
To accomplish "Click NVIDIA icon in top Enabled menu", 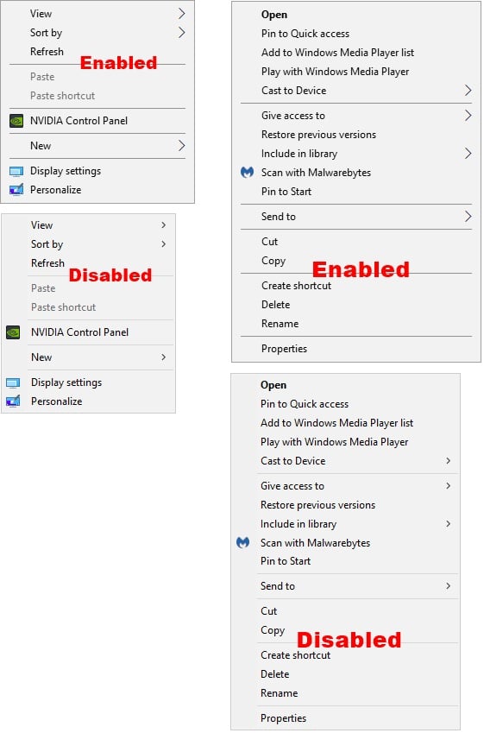I will click(16, 121).
